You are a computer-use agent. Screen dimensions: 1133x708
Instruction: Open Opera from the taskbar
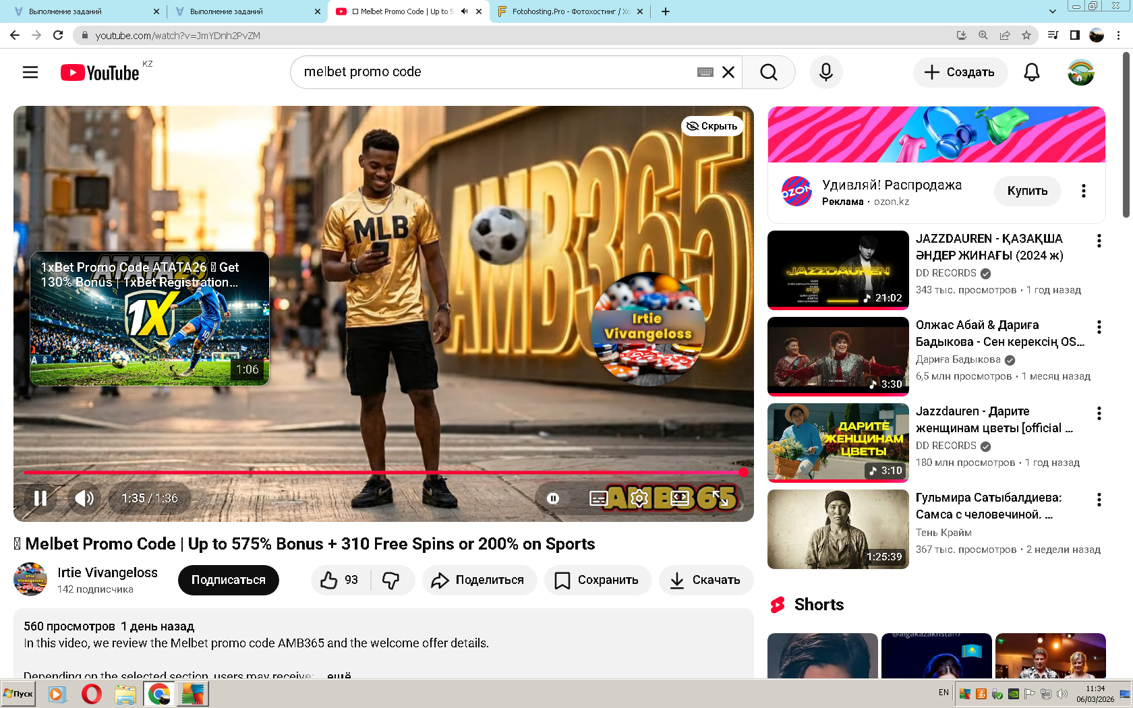91,694
